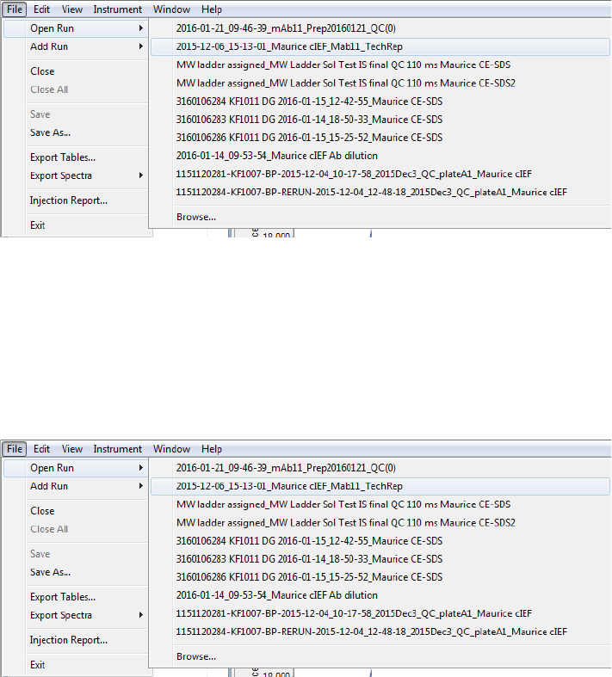Image resolution: width=612 pixels, height=677 pixels.
Task: Open the Instrument menu in the upper screenshot
Action: pyautogui.click(x=117, y=9)
